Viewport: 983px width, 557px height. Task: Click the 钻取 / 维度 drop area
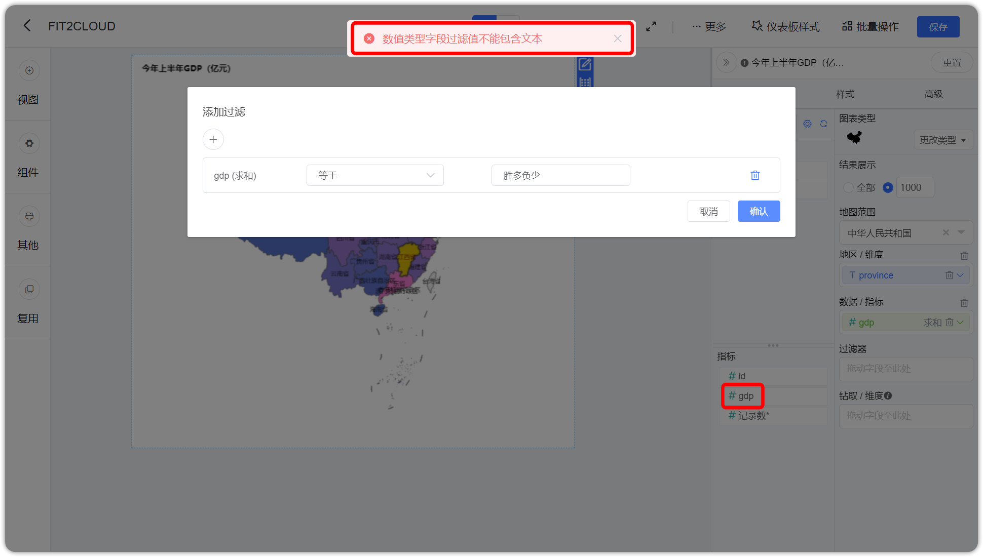(x=905, y=416)
